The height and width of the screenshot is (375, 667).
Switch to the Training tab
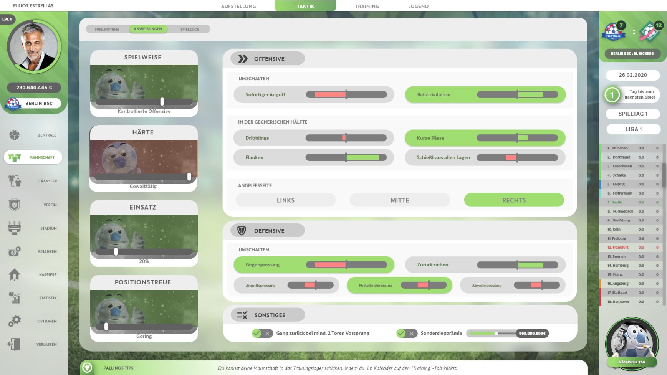(x=366, y=6)
